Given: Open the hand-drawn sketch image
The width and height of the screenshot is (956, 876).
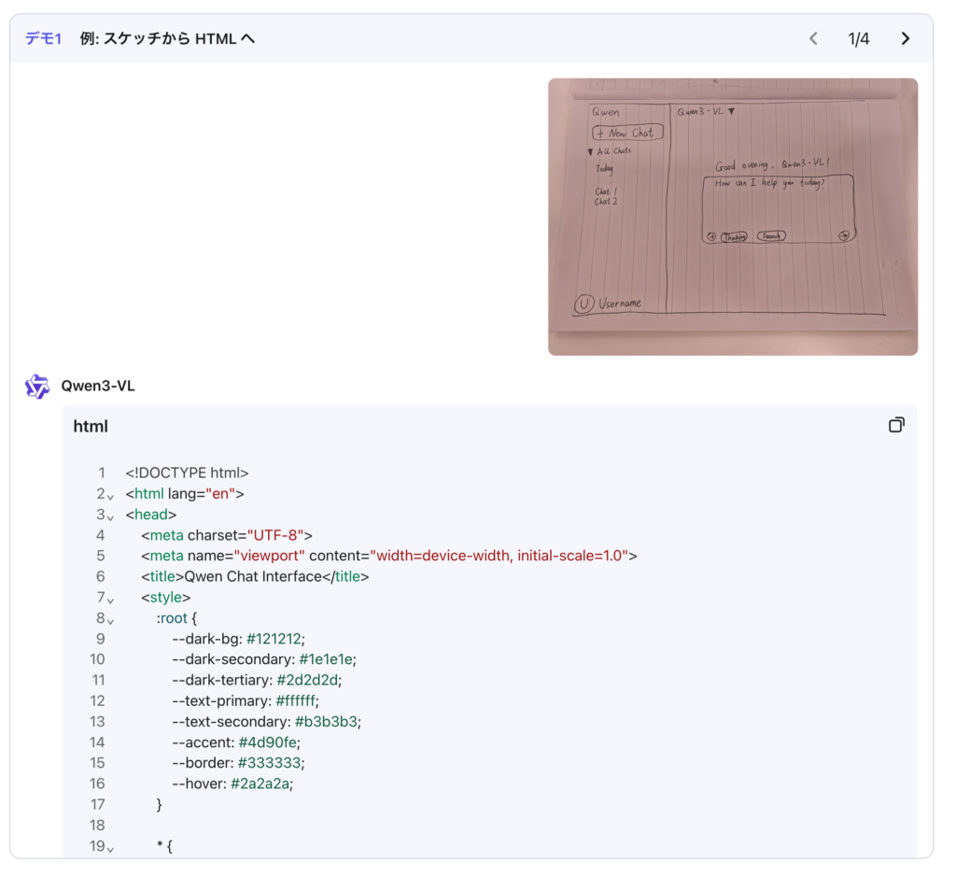Looking at the screenshot, I should [x=732, y=217].
